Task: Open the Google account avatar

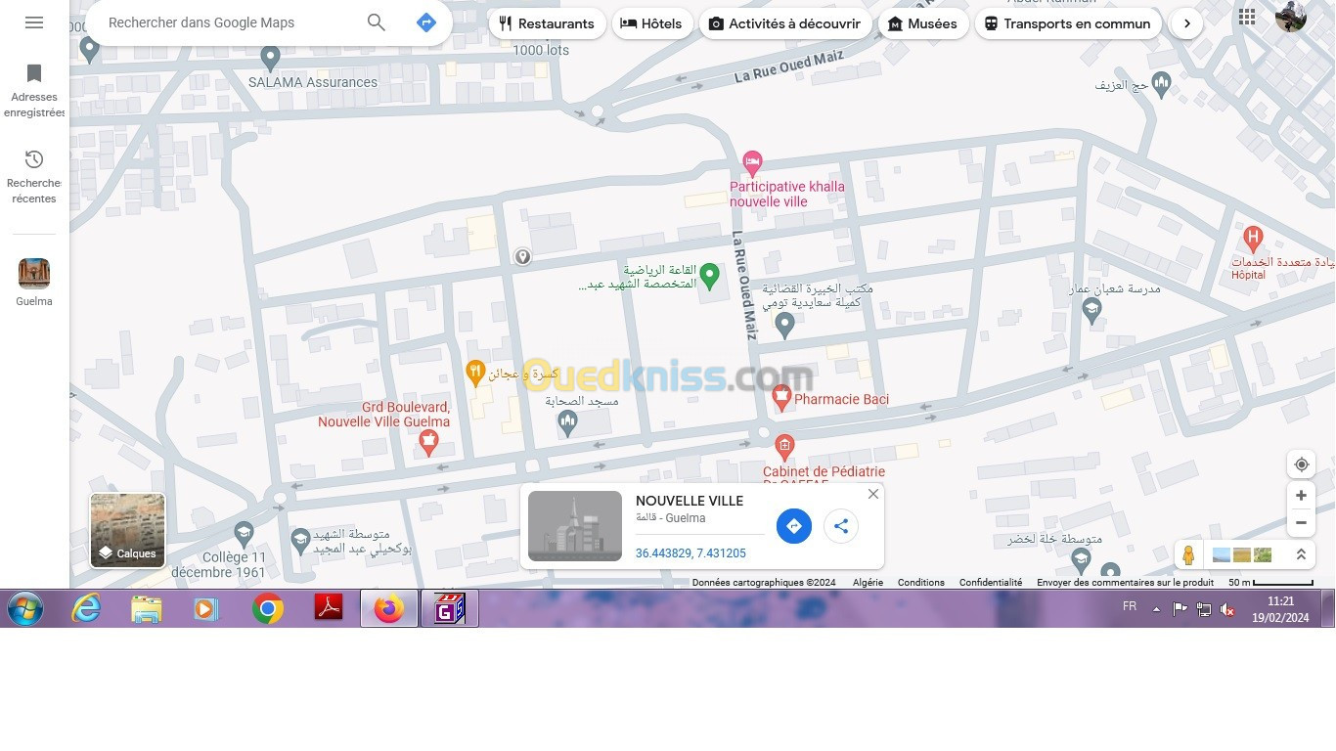Action: 1291,17
